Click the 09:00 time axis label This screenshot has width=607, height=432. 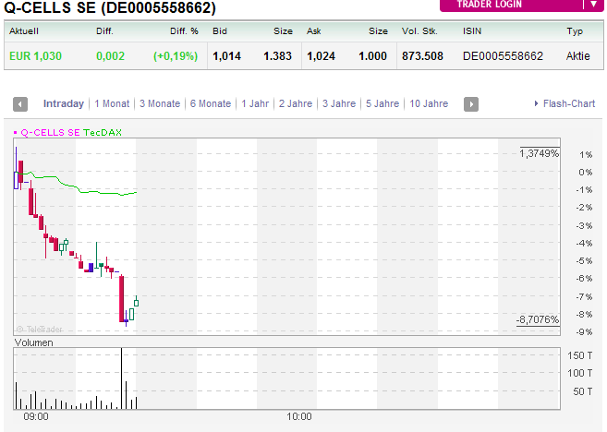coord(36,416)
